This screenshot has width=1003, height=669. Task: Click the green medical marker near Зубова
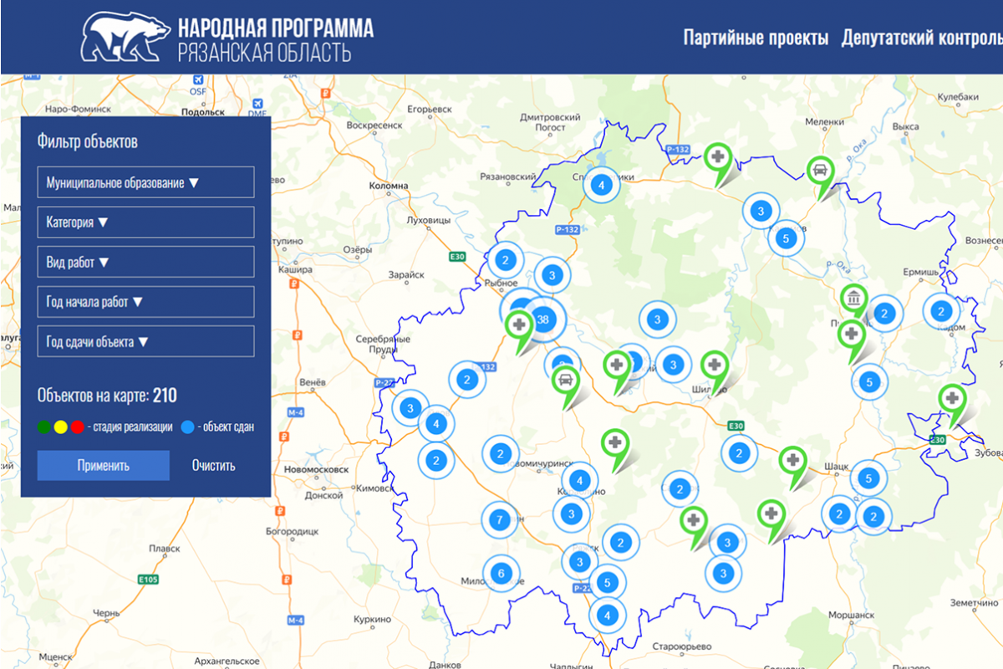pos(951,399)
